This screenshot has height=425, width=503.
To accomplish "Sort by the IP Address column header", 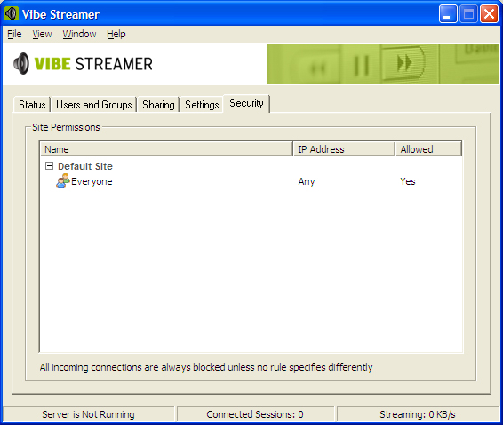I will (x=344, y=149).
